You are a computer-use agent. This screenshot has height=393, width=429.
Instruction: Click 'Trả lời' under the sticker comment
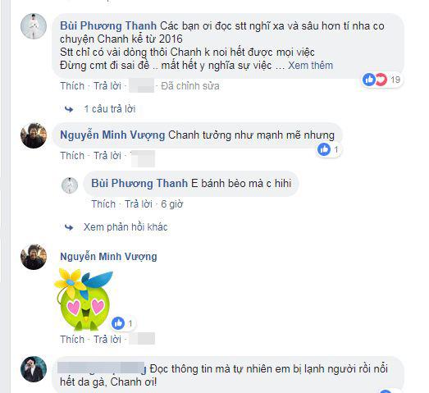tap(107, 340)
